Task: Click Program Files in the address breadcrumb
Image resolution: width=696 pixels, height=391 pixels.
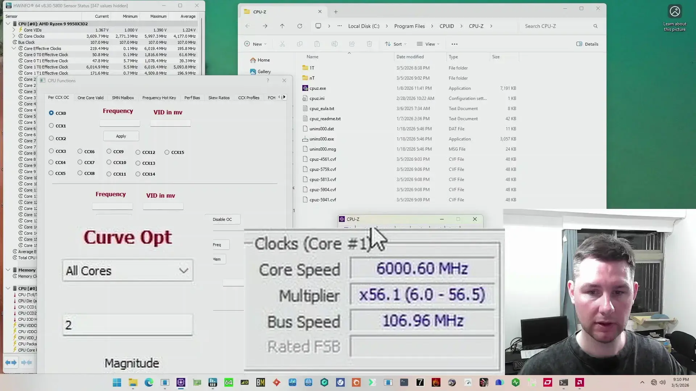Action: click(x=409, y=26)
